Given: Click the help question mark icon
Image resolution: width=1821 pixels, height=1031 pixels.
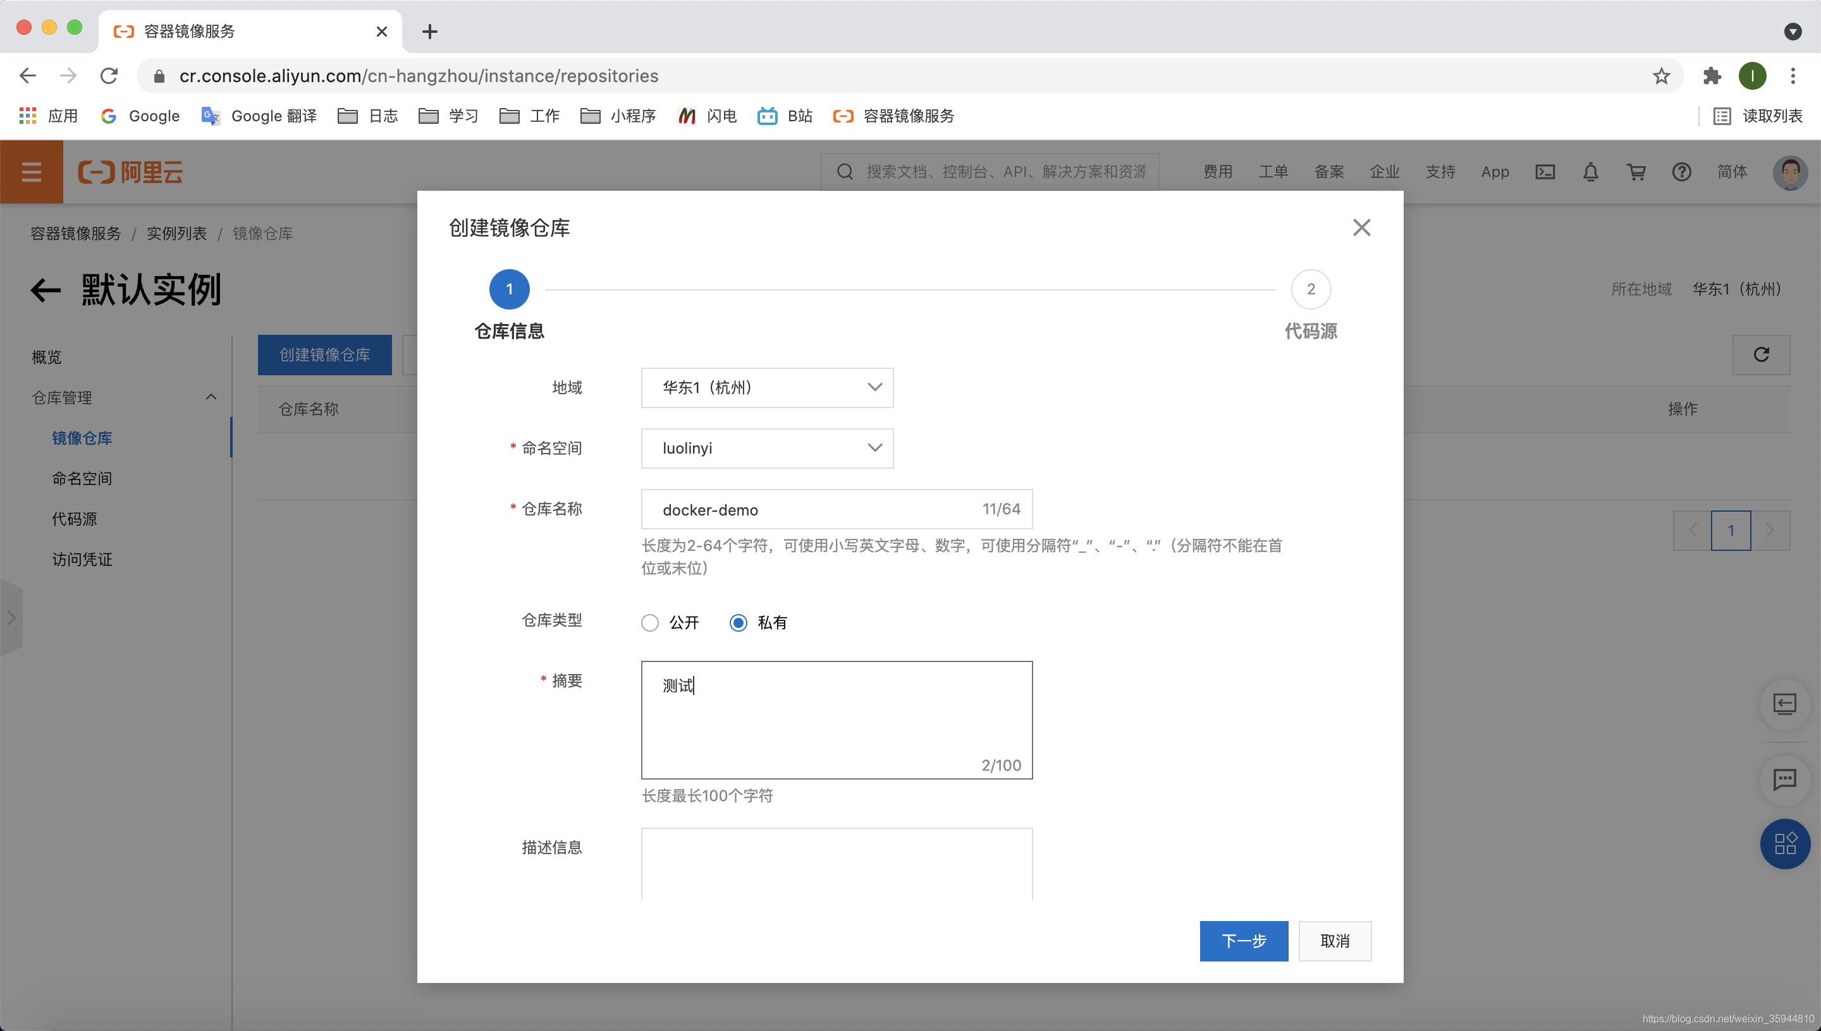Looking at the screenshot, I should [x=1681, y=171].
